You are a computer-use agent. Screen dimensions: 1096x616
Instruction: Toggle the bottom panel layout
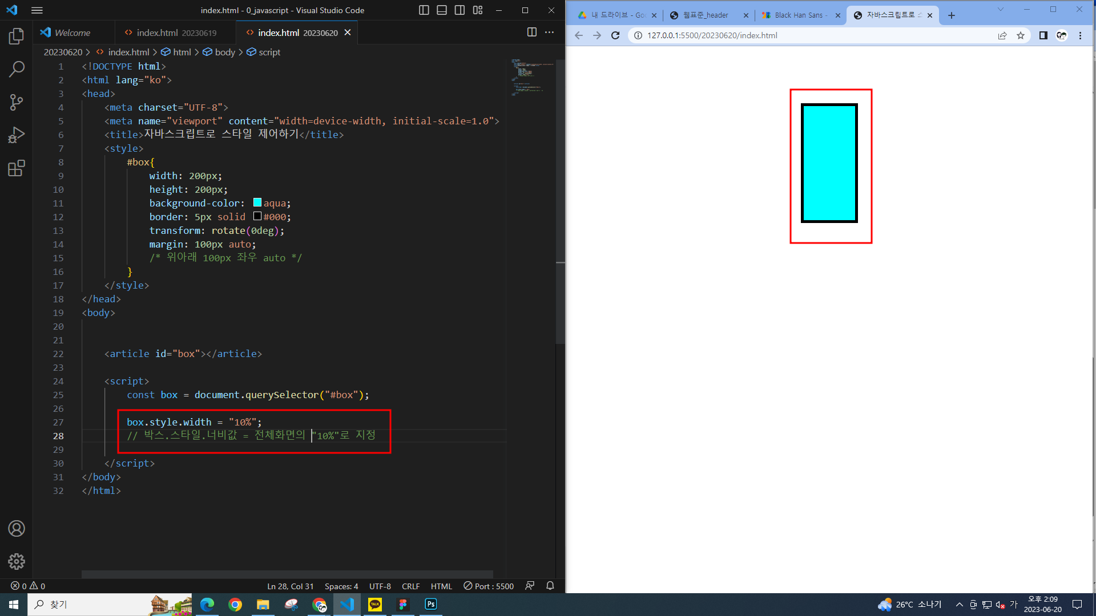tap(442, 10)
